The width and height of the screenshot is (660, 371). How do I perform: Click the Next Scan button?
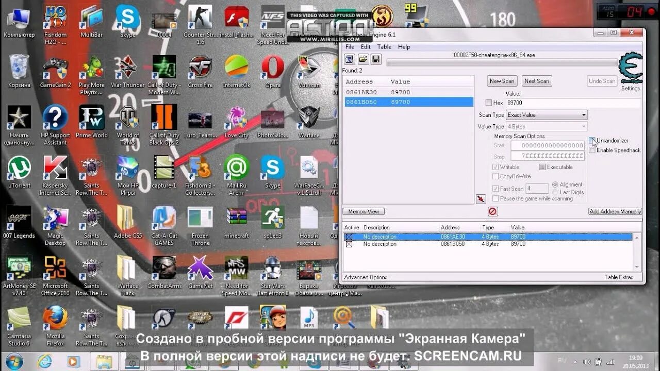[537, 81]
